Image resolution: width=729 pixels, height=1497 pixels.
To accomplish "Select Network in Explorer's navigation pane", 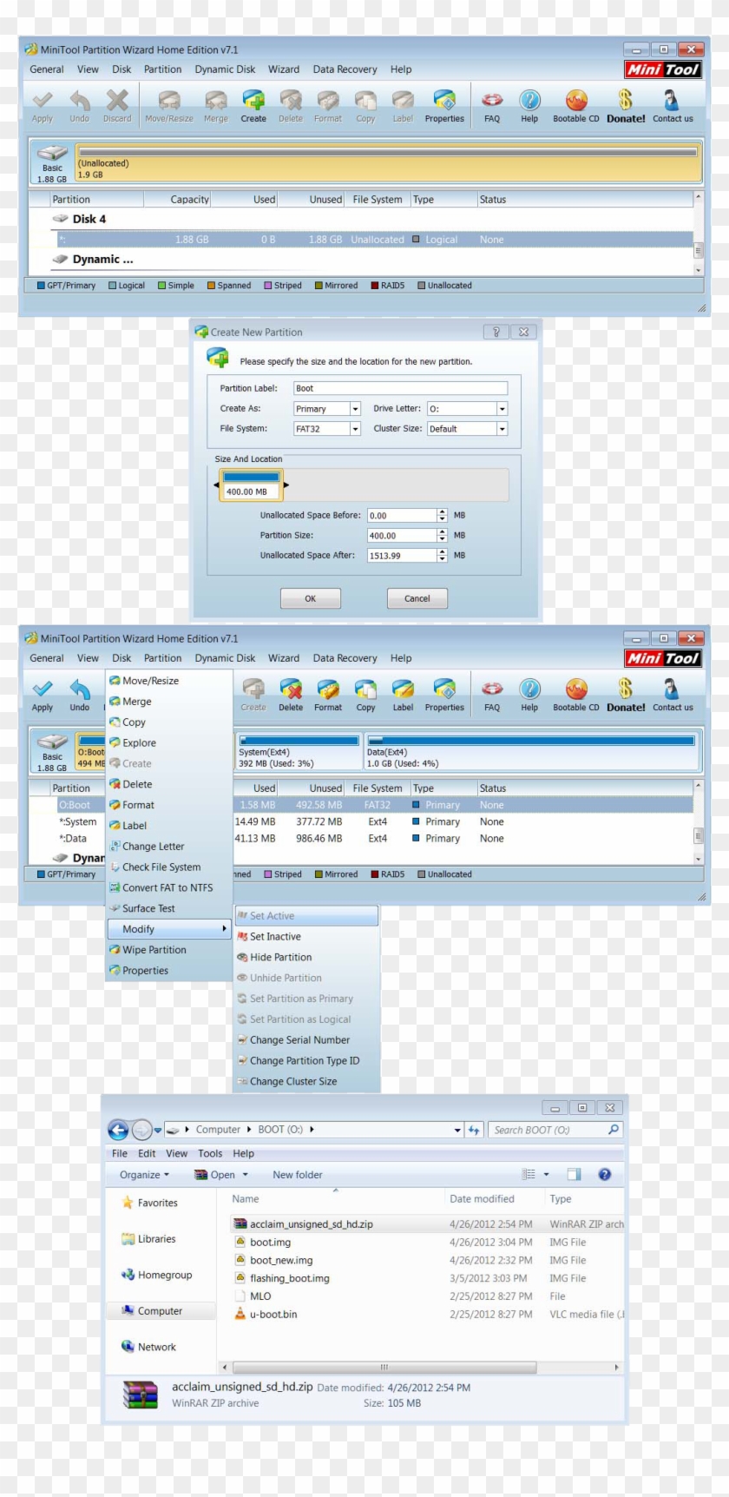I will [x=156, y=1347].
